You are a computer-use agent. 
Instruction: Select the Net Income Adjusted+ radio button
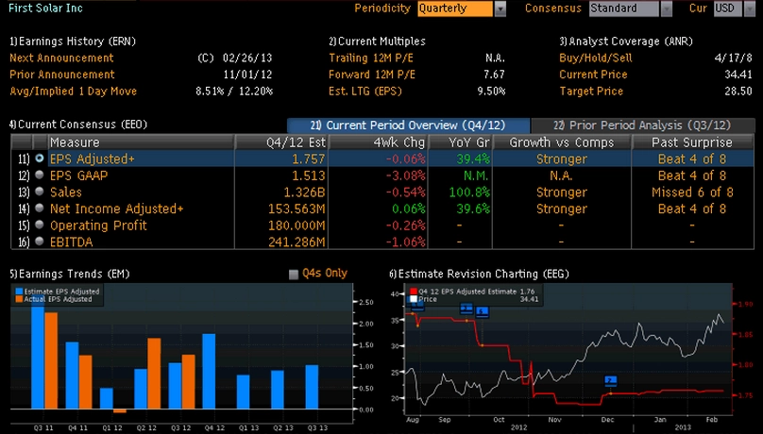click(40, 208)
